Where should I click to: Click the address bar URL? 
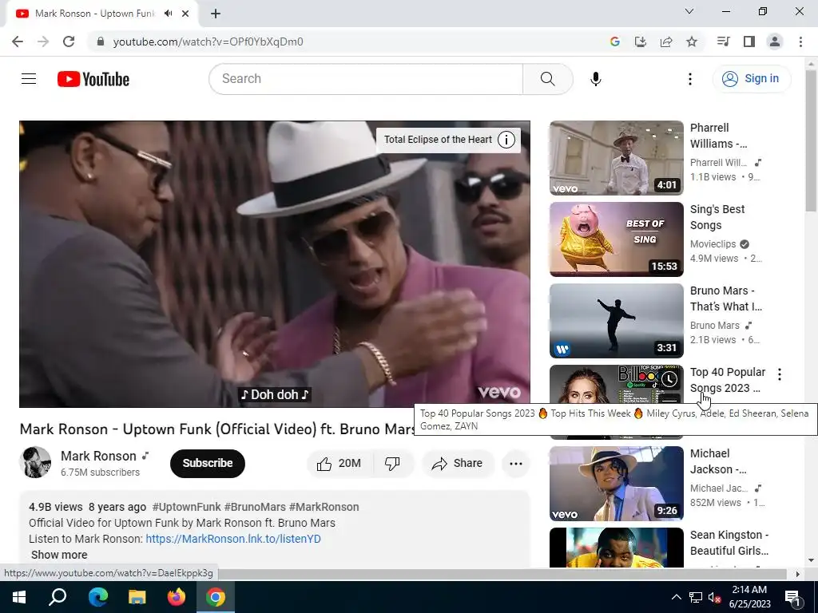pos(208,42)
